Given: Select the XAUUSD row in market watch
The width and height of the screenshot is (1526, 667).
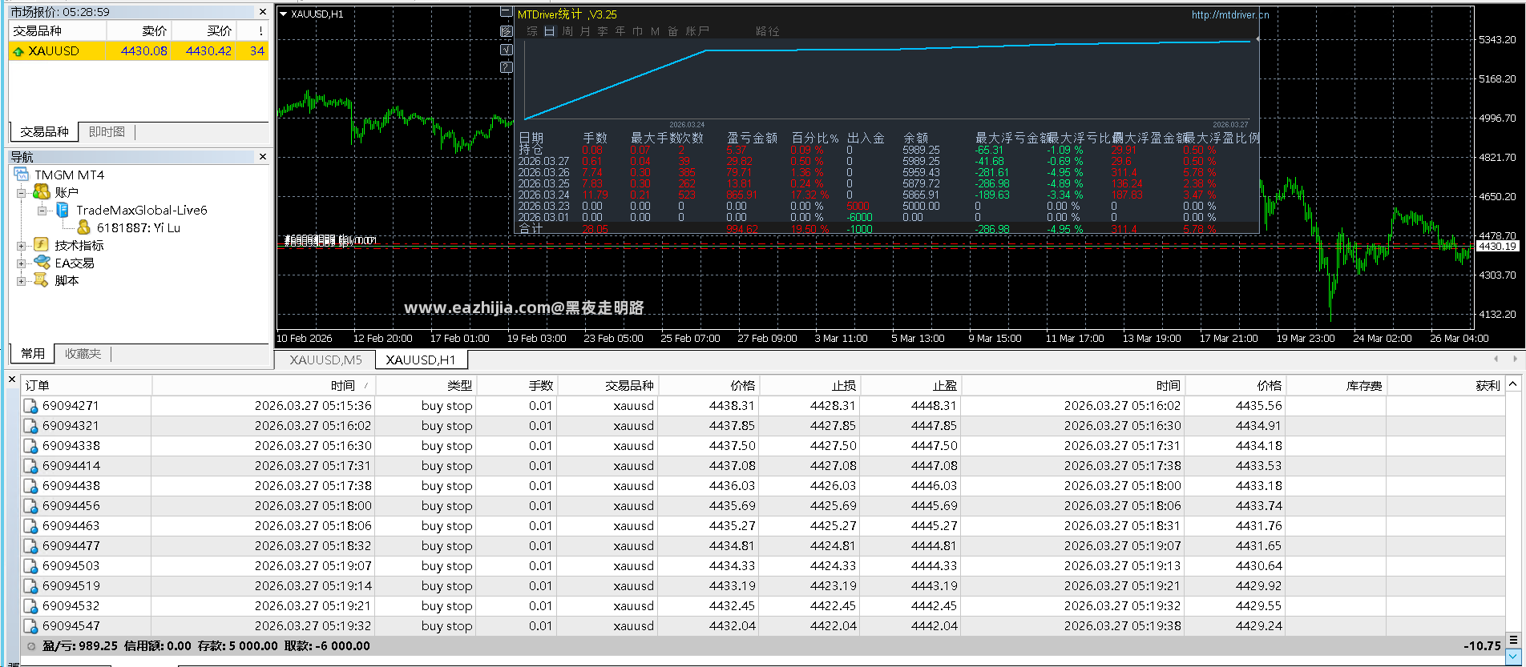Looking at the screenshot, I should pos(139,50).
